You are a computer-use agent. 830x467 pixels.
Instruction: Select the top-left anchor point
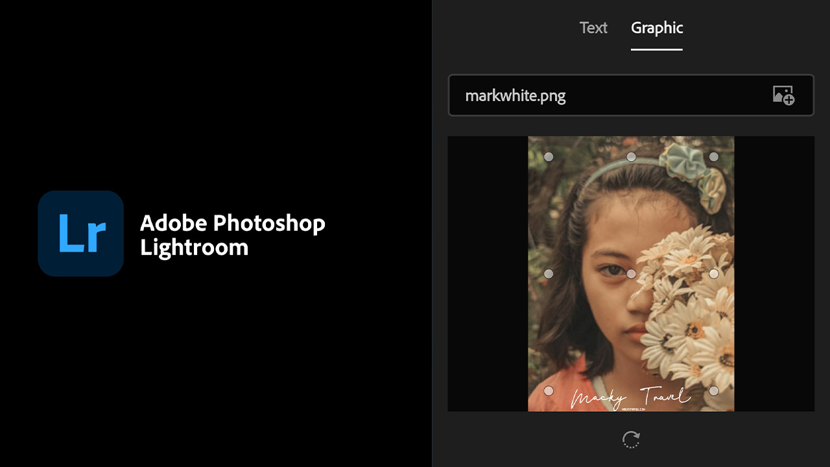(549, 157)
